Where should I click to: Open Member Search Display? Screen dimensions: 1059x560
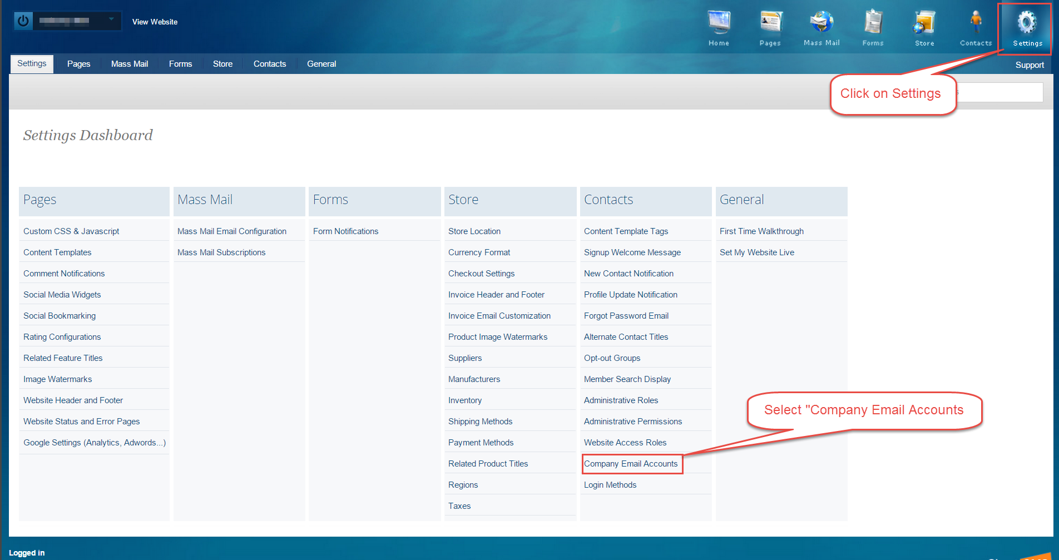(627, 379)
